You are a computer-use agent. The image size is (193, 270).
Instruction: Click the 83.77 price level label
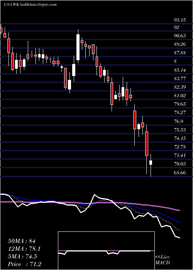pyautogui.click(x=180, y=79)
